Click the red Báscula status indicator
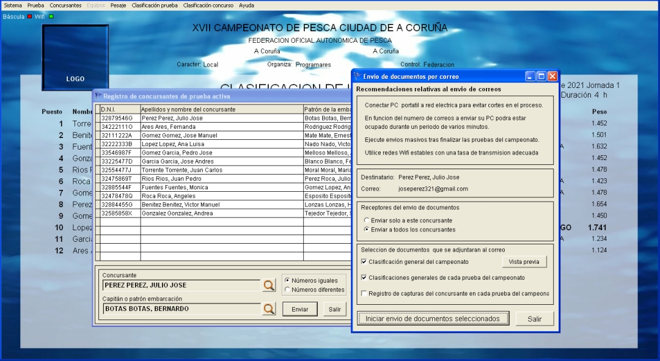 (x=29, y=16)
